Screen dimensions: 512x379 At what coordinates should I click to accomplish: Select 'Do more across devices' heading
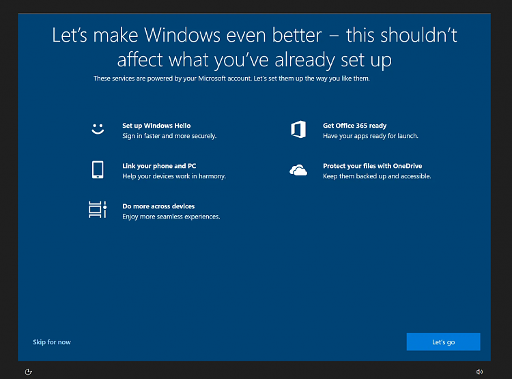(158, 206)
